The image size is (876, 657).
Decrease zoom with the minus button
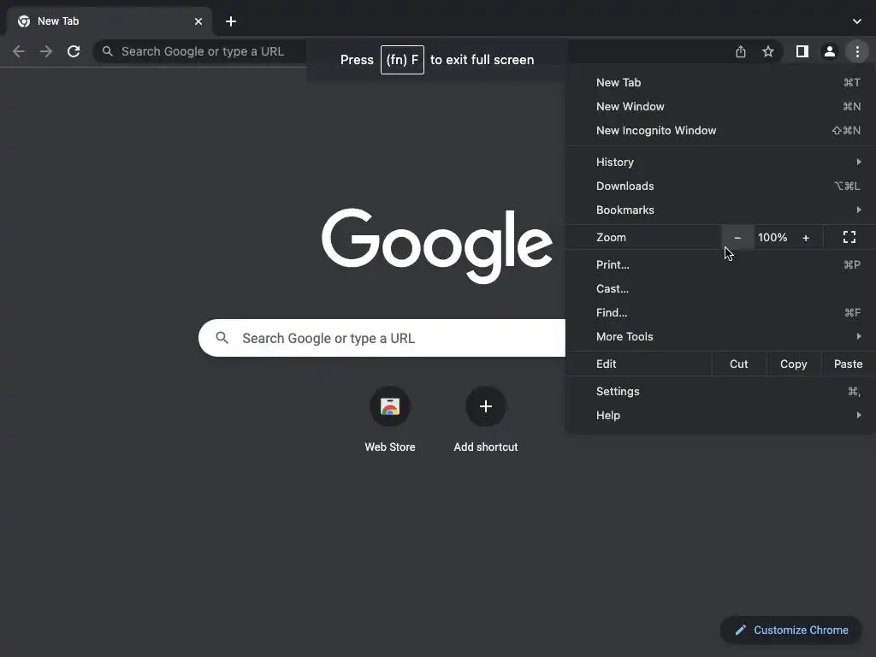737,238
